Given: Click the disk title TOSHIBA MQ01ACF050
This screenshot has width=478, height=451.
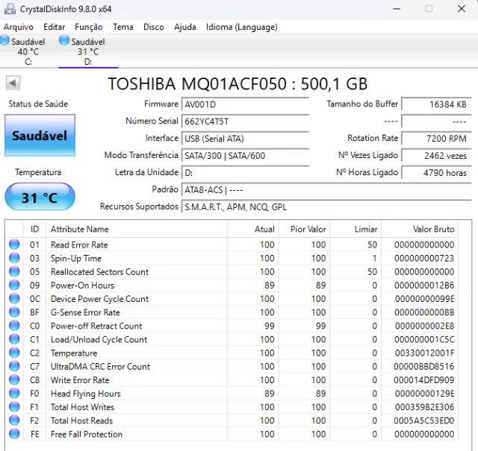Looking at the screenshot, I should 238,83.
